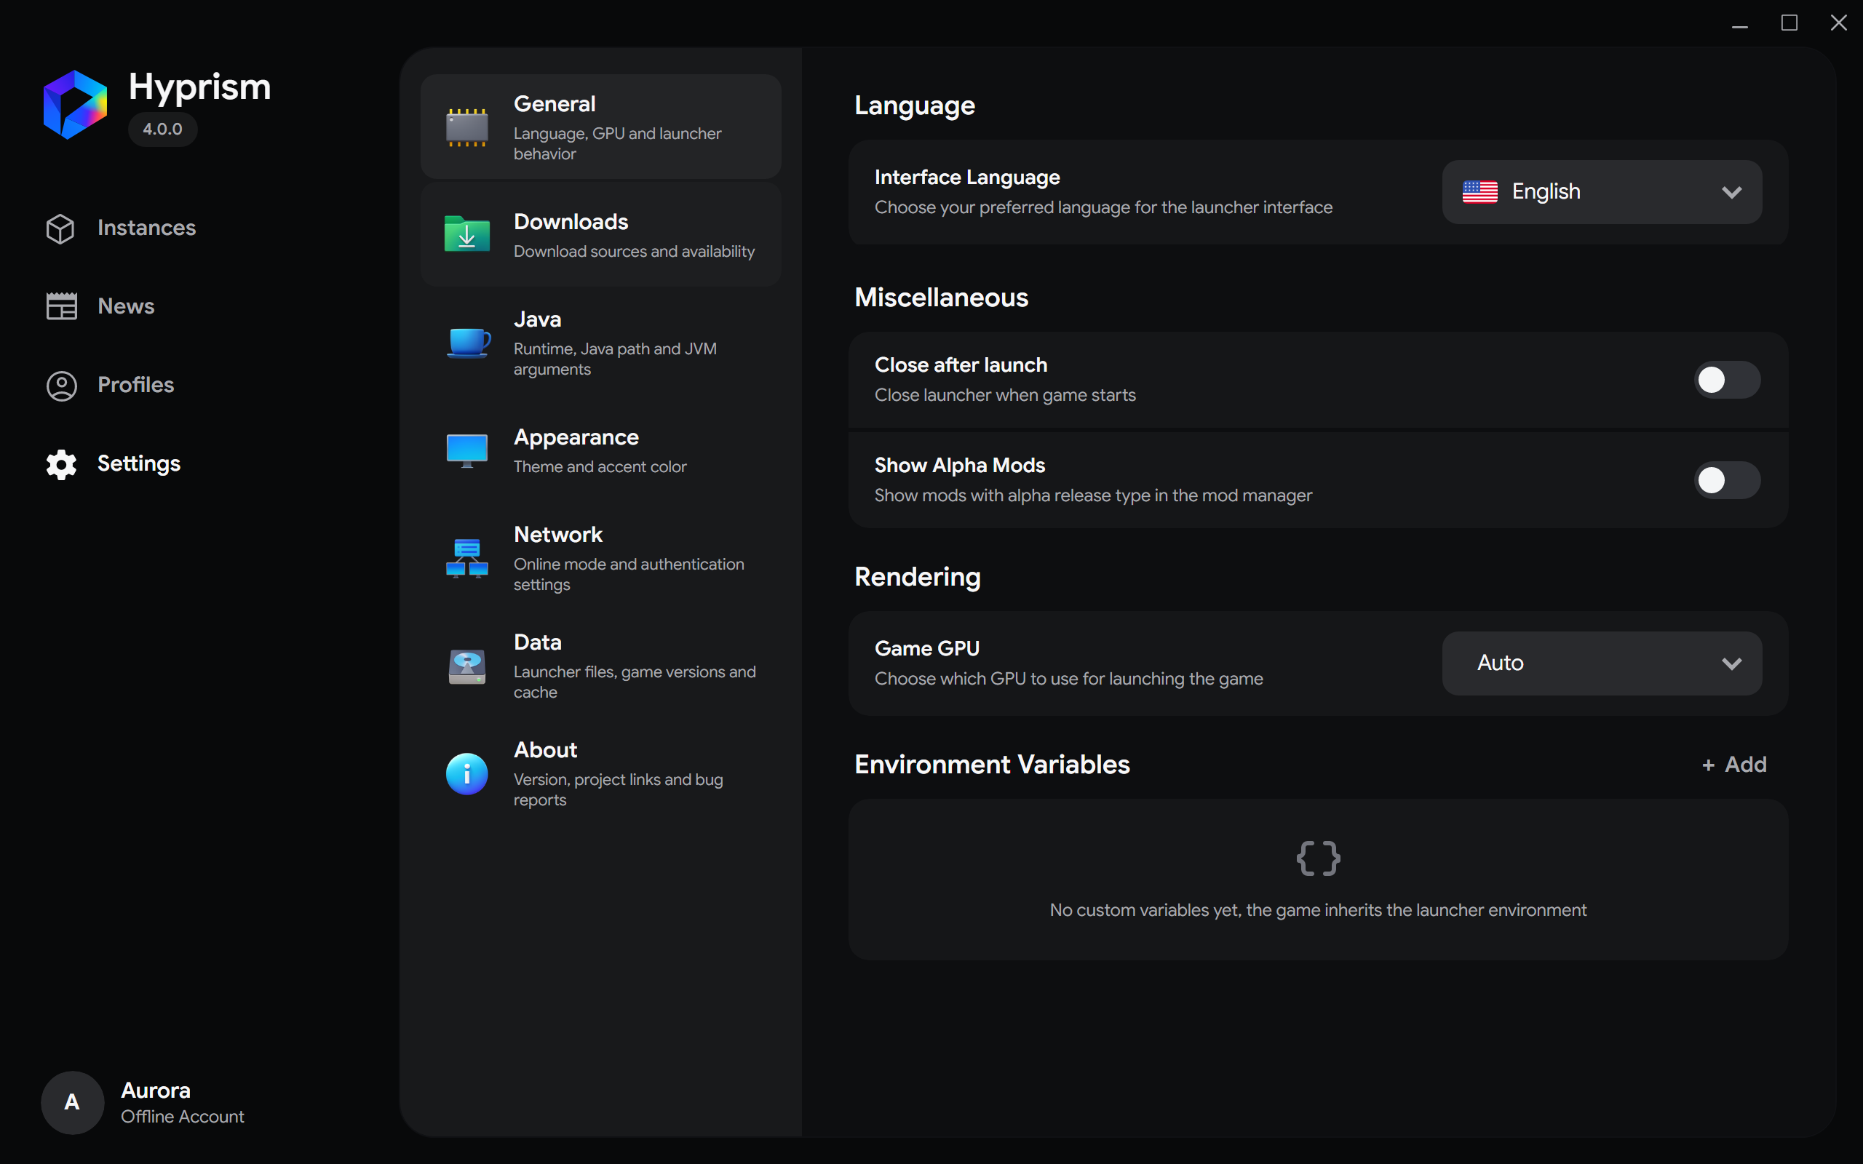
Task: Click the Hyprism title text
Action: pos(199,87)
